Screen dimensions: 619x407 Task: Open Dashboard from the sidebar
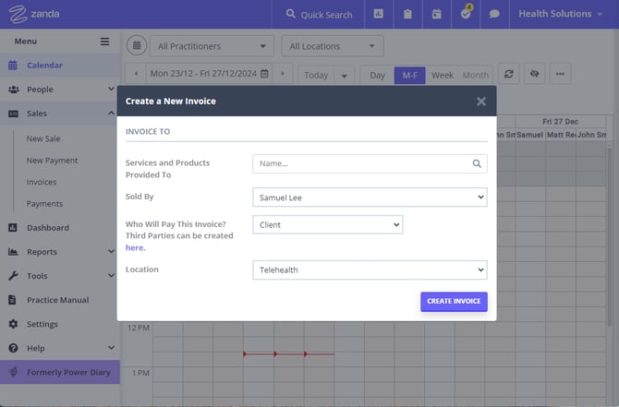pyautogui.click(x=48, y=228)
